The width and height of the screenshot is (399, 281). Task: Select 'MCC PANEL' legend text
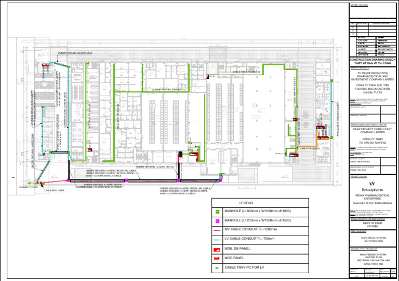tap(234, 258)
